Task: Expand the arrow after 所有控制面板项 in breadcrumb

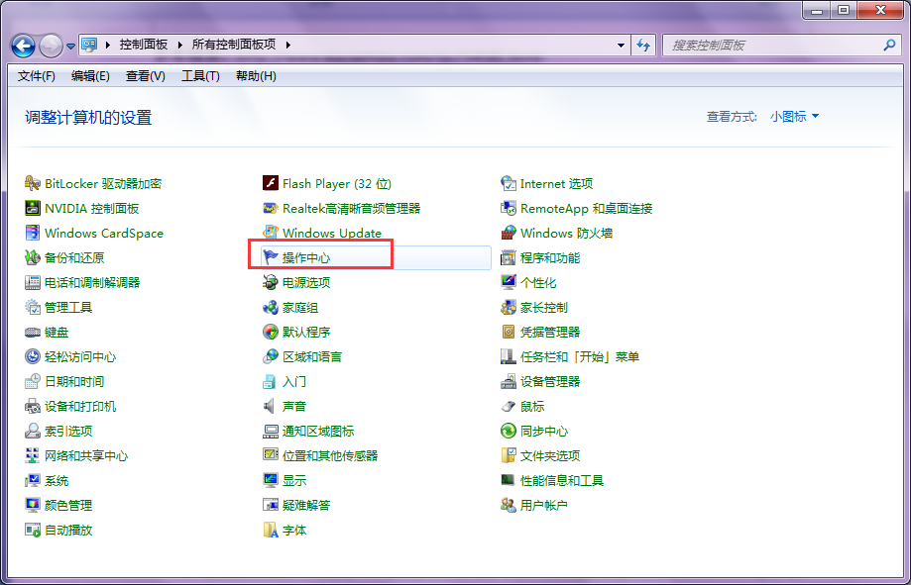Action: point(288,45)
